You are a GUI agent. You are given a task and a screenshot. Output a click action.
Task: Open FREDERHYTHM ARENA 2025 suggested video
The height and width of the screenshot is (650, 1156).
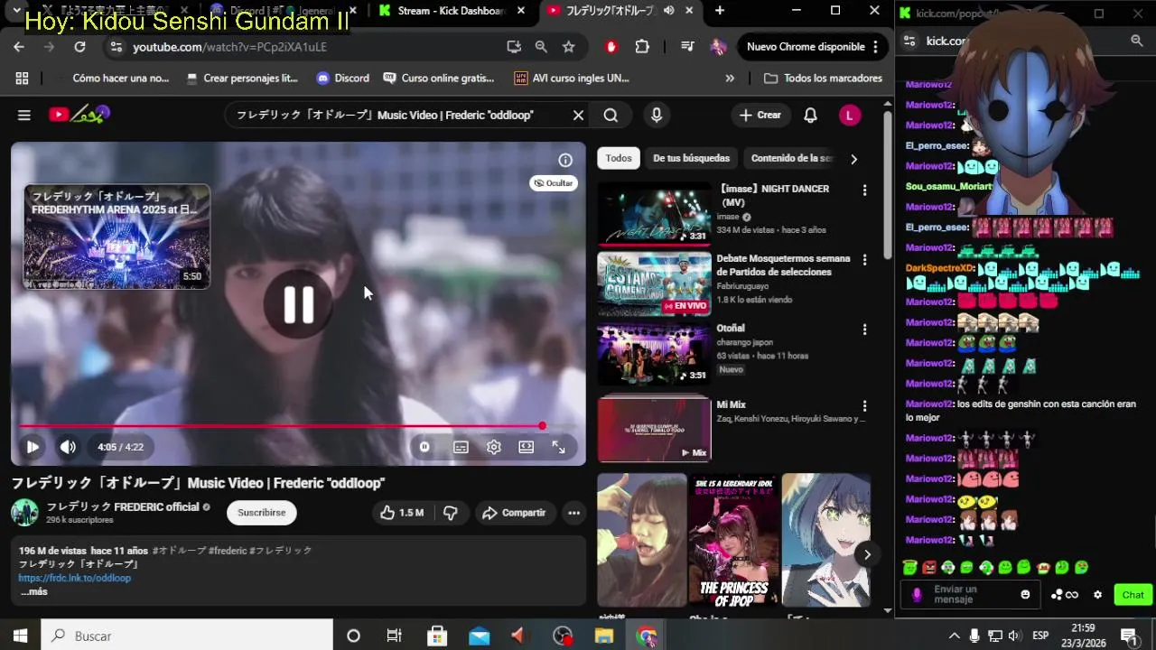pyautogui.click(x=117, y=237)
